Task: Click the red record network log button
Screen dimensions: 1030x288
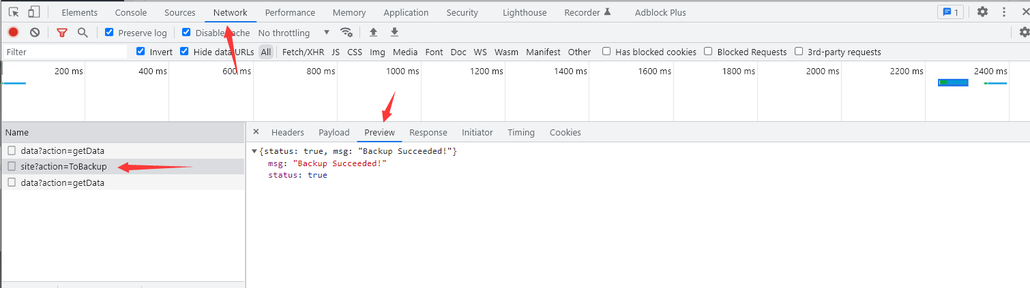Action: pyautogui.click(x=13, y=32)
